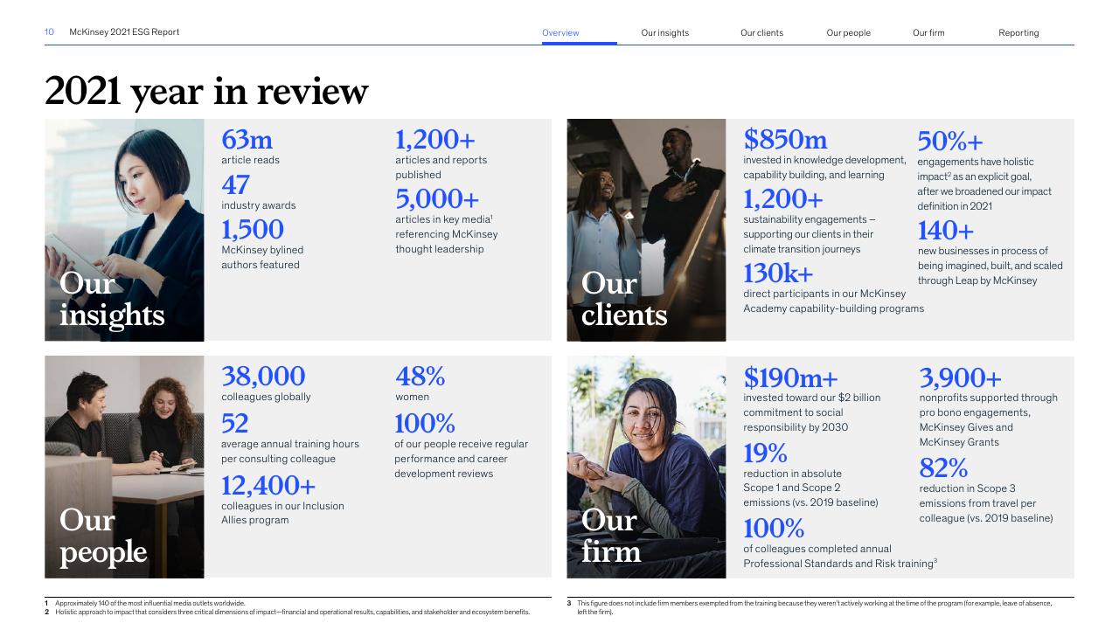Click the page number 10
The image size is (1119, 630).
point(49,32)
